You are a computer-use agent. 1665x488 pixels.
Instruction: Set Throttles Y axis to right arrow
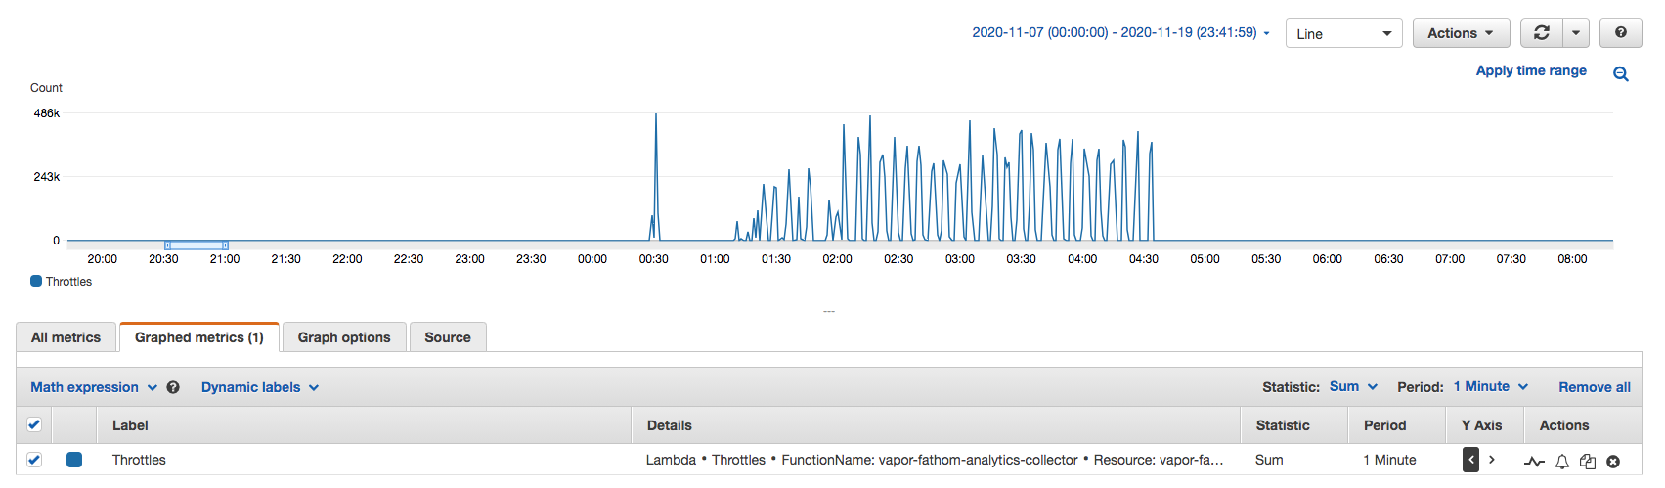coord(1492,460)
